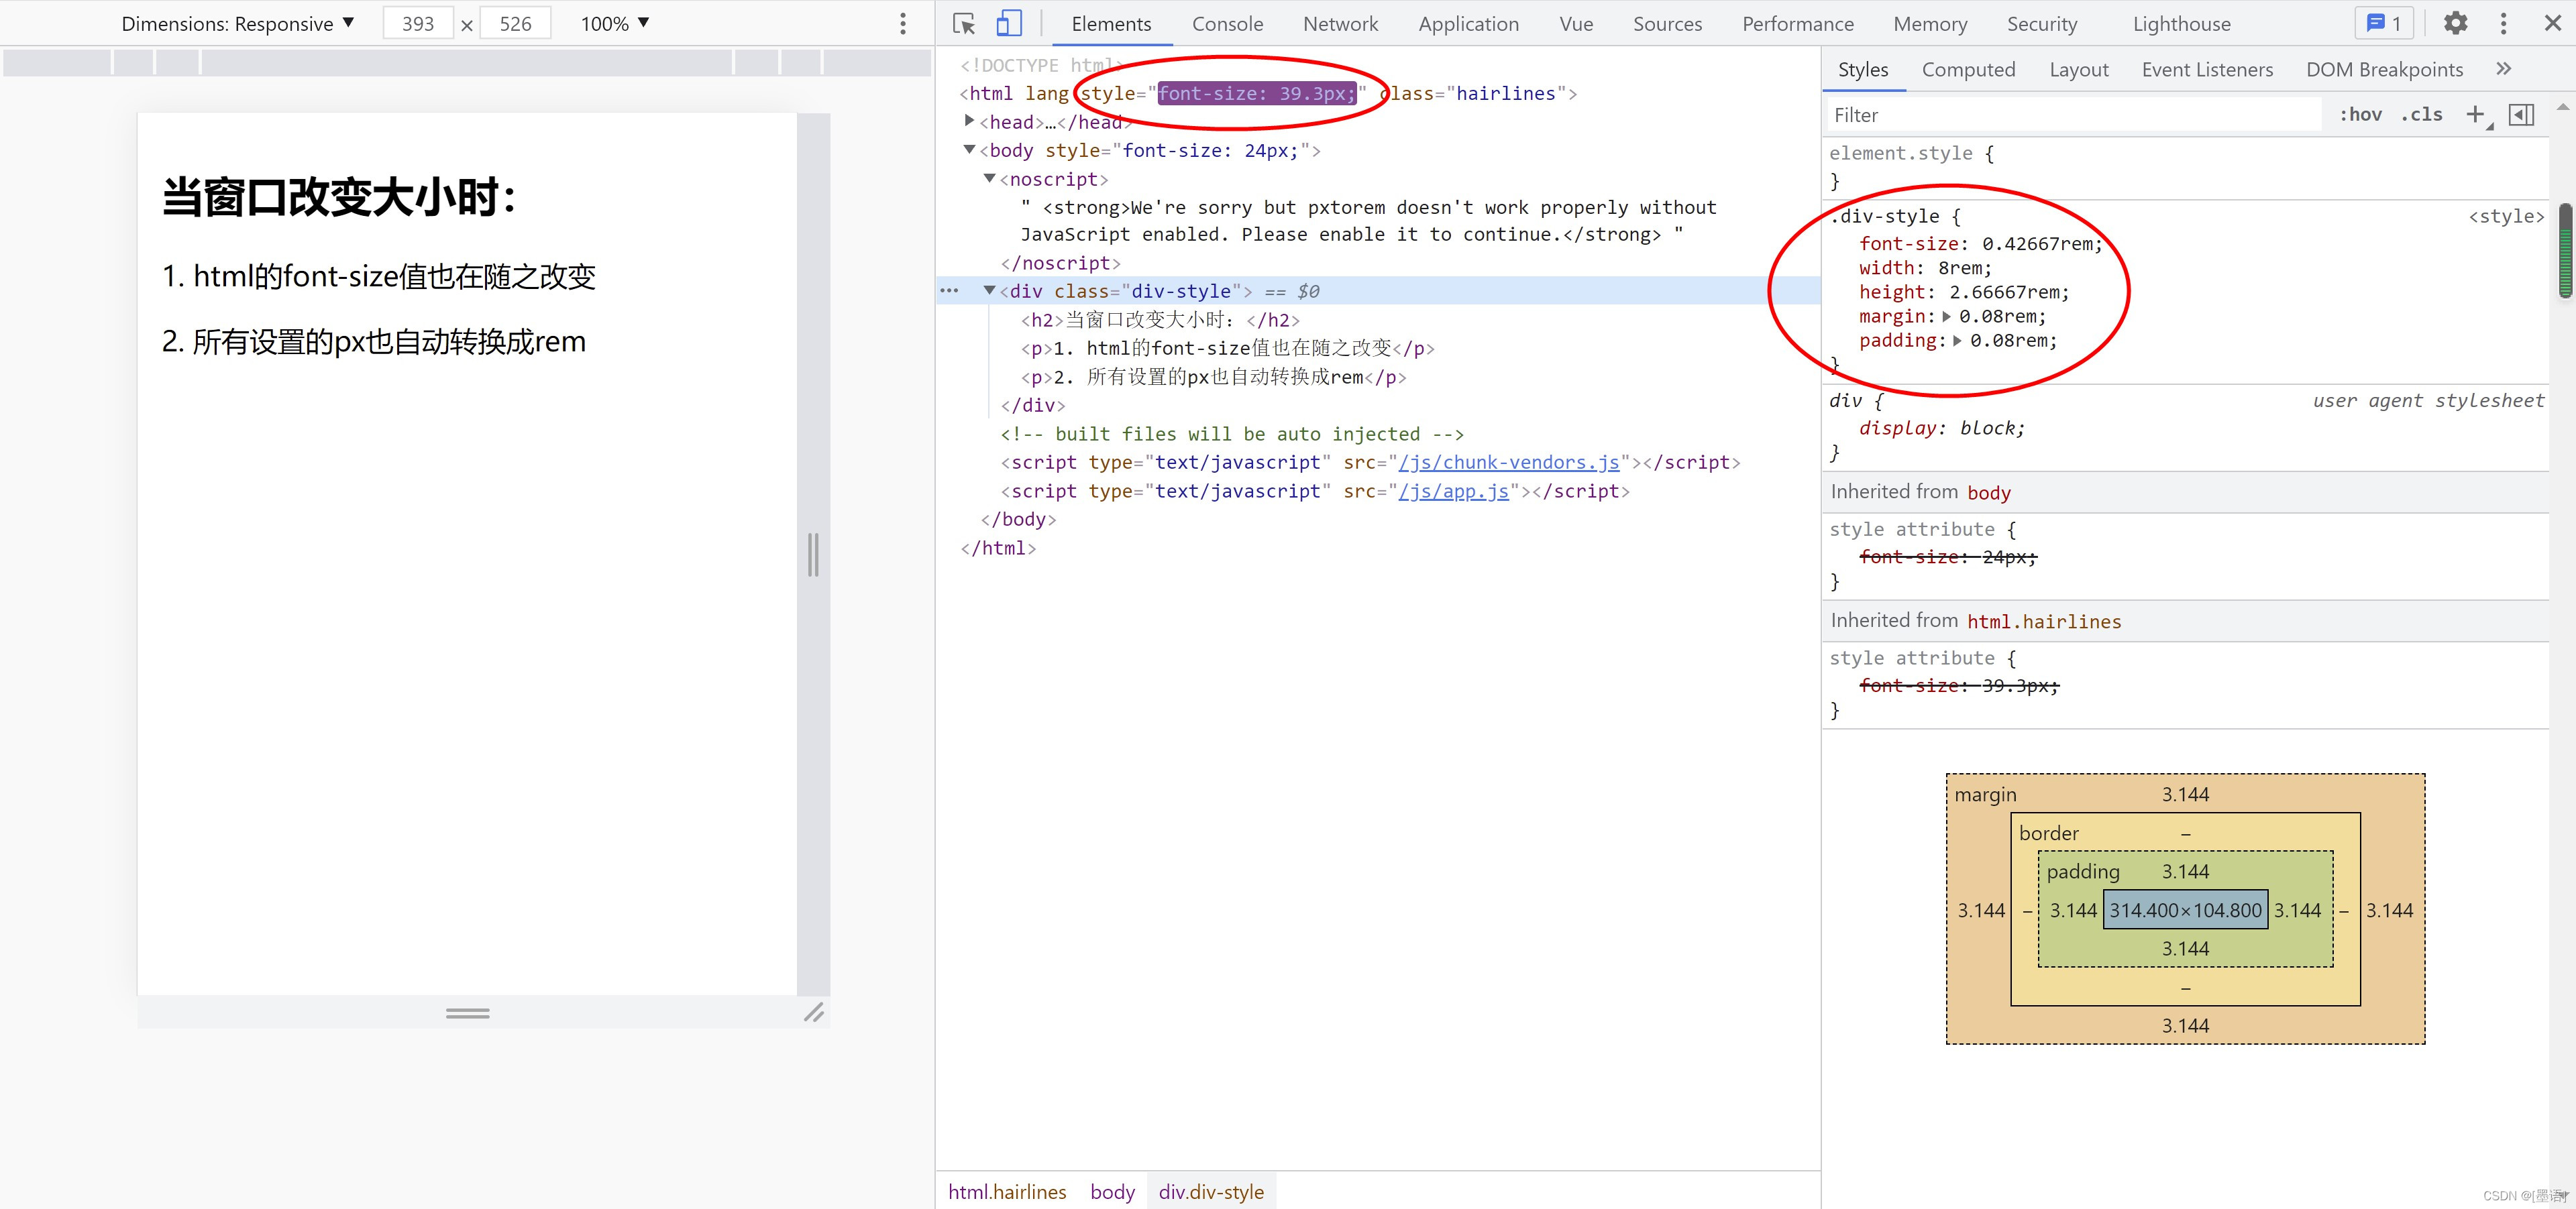
Task: Activate the inspect element picker icon
Action: point(964,24)
